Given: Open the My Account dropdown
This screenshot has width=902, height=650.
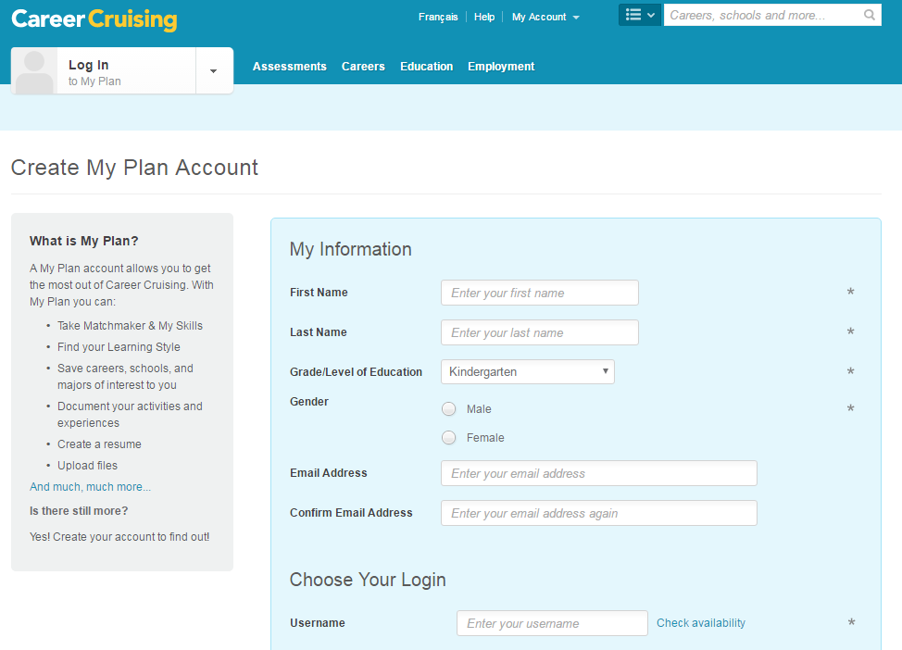Looking at the screenshot, I should (x=545, y=18).
